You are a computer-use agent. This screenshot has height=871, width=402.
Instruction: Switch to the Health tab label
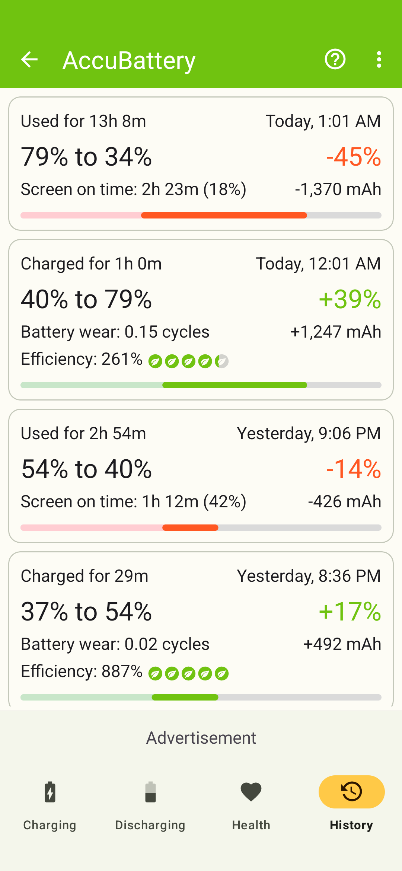(x=251, y=825)
